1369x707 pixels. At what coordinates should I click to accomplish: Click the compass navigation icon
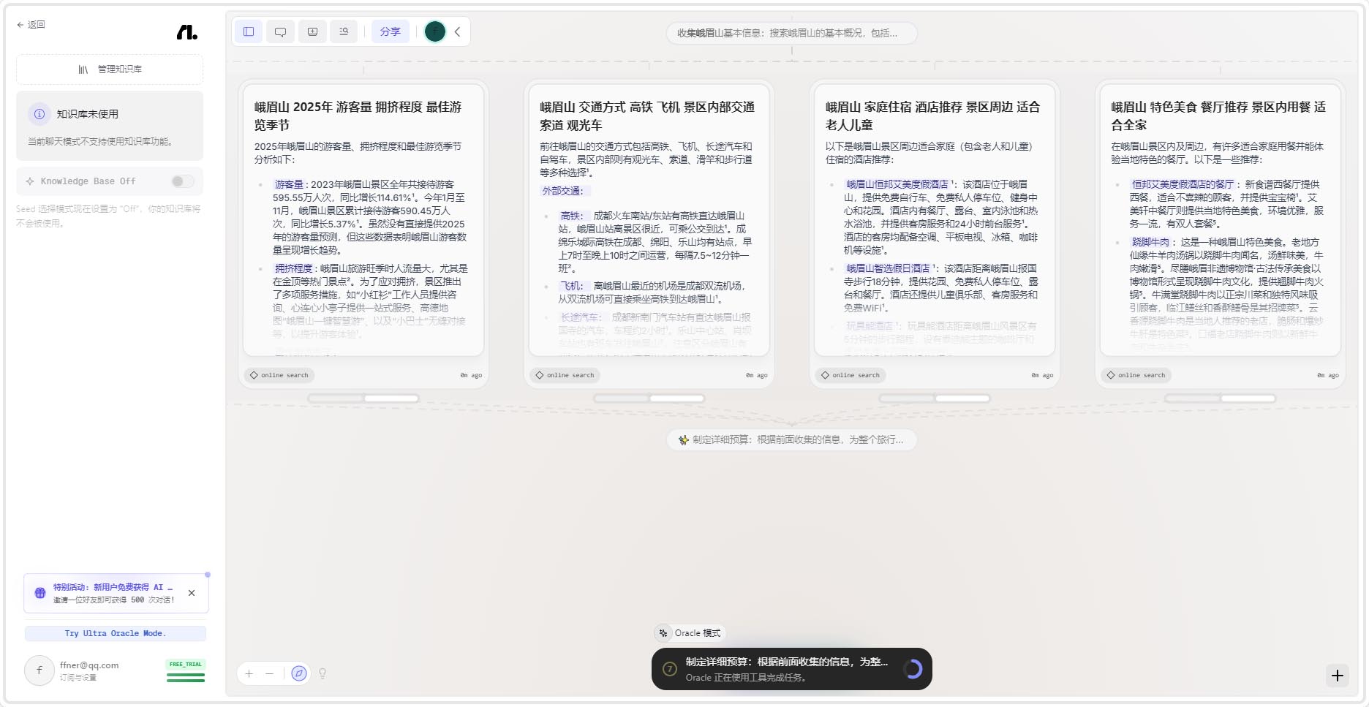click(298, 673)
